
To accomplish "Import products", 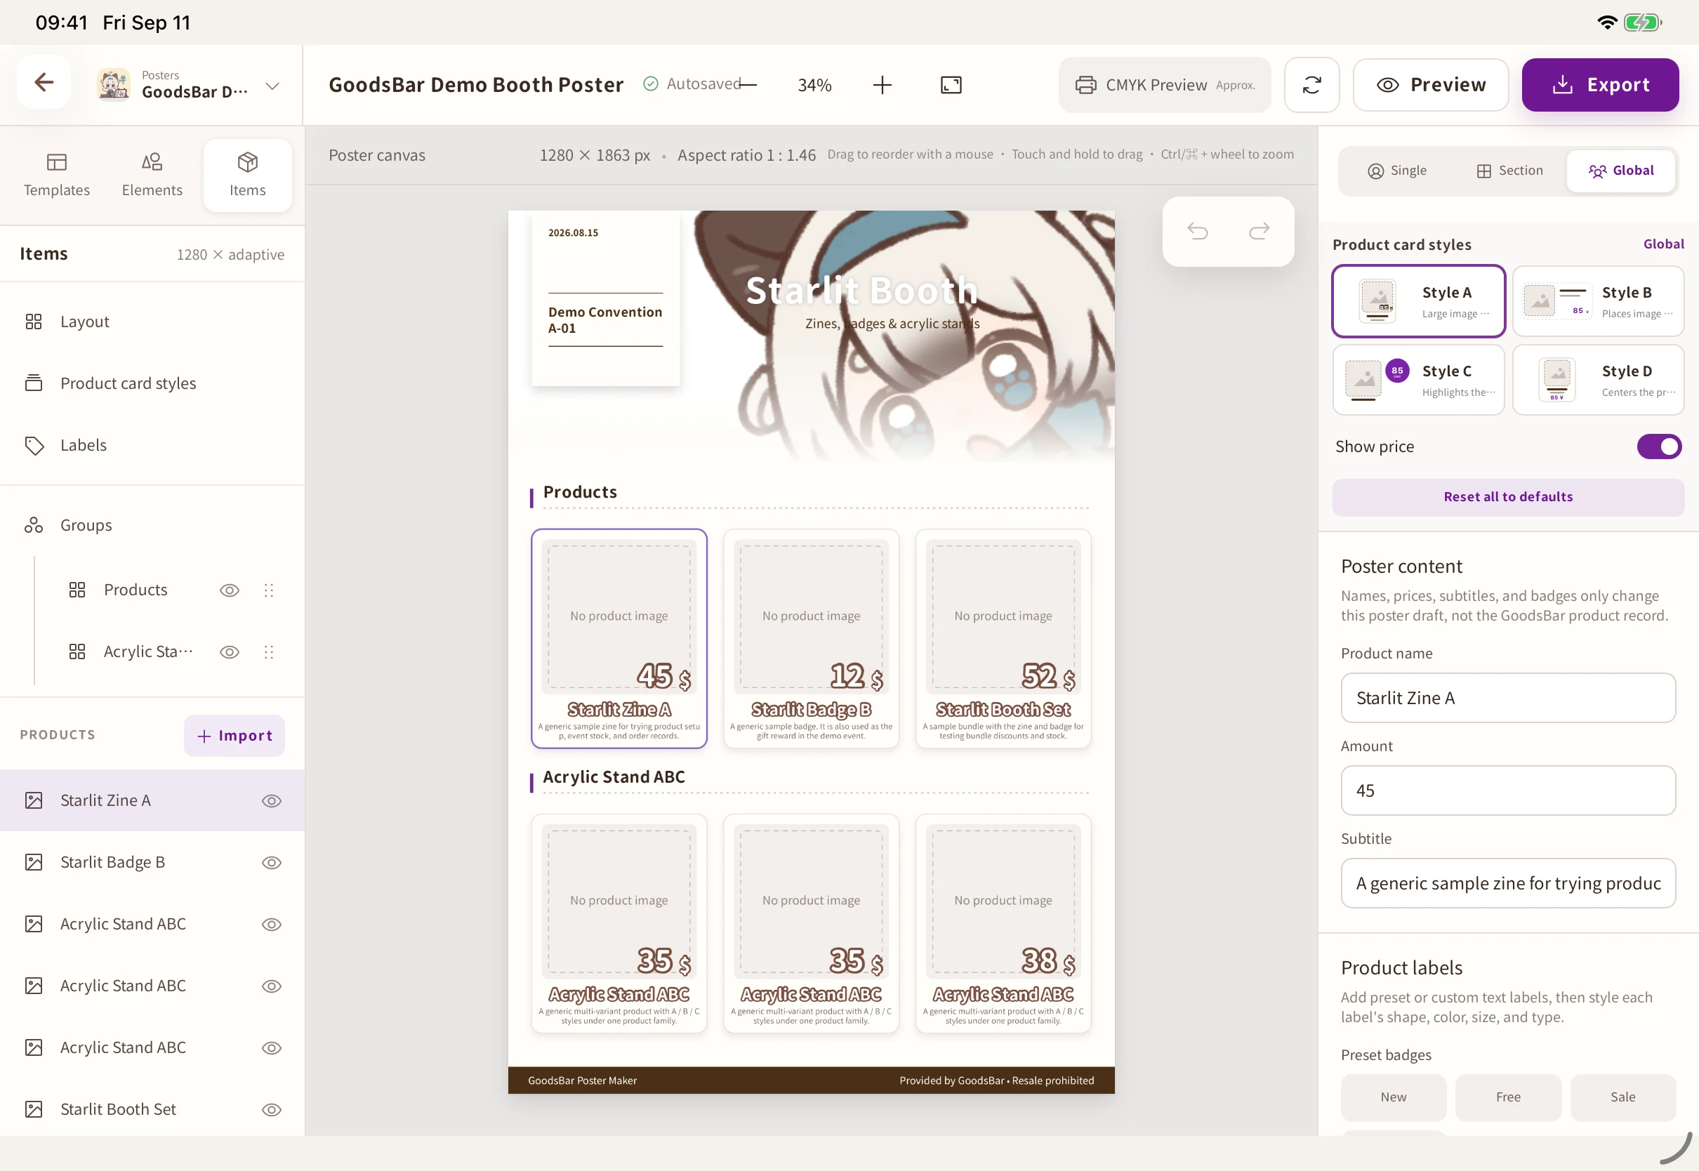I will (x=234, y=735).
